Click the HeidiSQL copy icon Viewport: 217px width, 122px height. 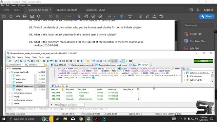21,61
